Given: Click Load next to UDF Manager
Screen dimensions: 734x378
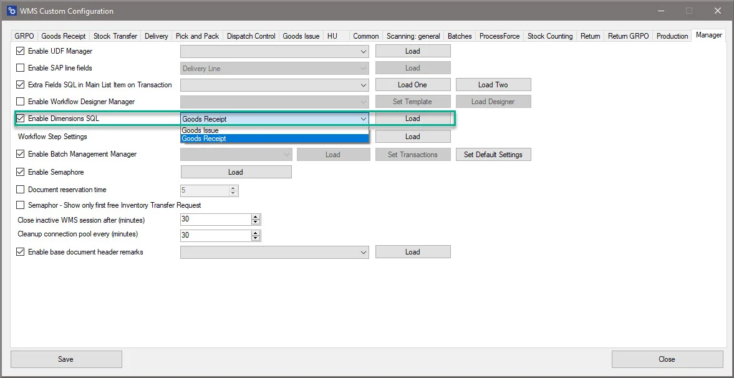Looking at the screenshot, I should coord(412,51).
